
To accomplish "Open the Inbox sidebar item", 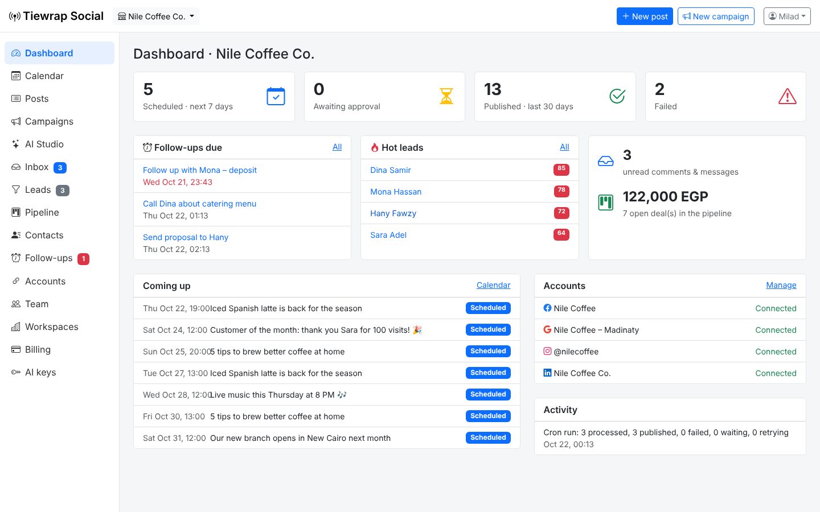I will [x=59, y=167].
